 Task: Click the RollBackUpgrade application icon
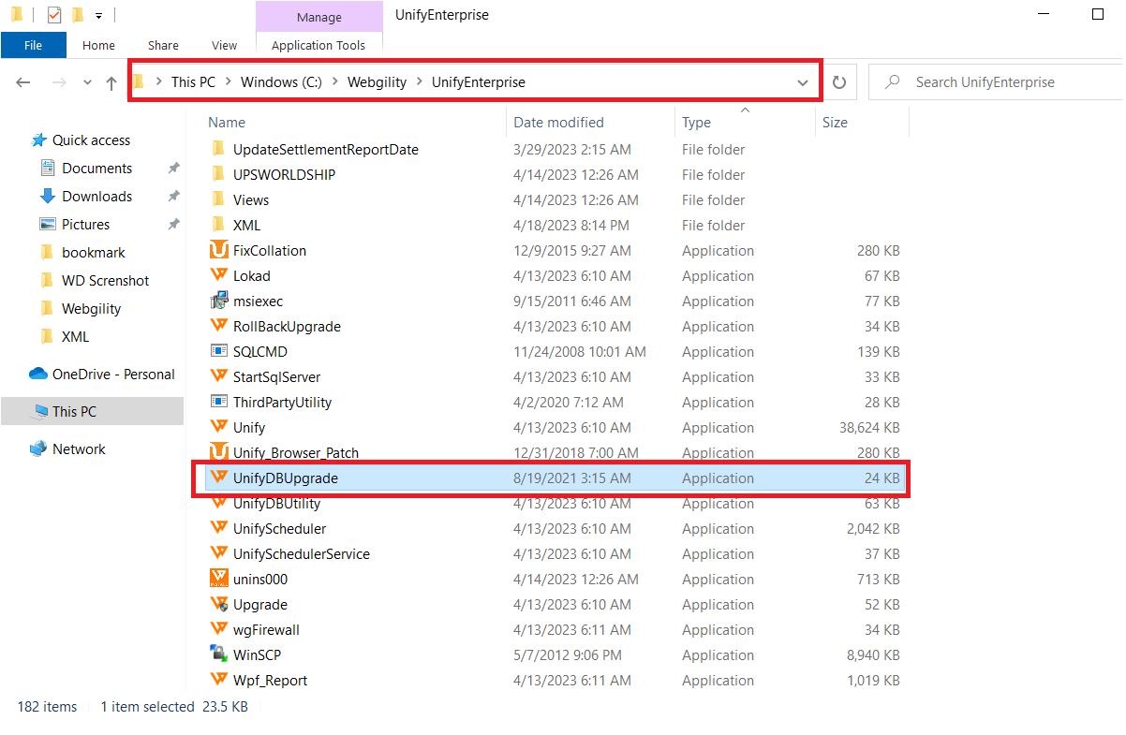pyautogui.click(x=218, y=326)
